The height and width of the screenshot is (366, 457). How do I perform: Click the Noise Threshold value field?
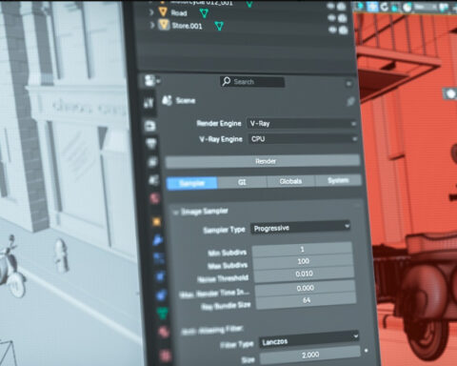[x=304, y=274]
